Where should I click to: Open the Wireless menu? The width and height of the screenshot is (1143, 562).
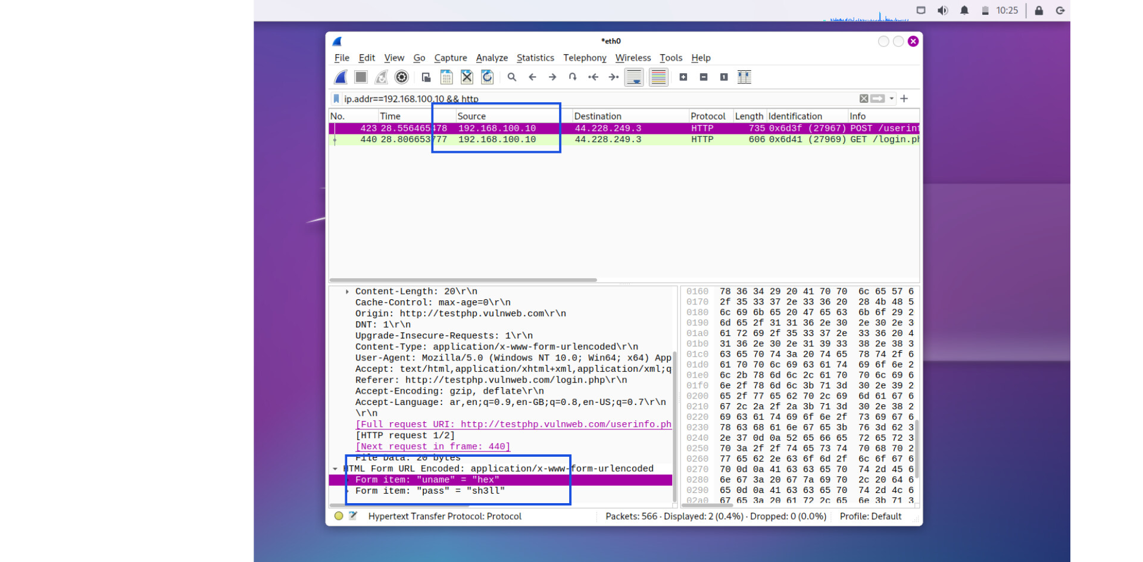click(633, 58)
